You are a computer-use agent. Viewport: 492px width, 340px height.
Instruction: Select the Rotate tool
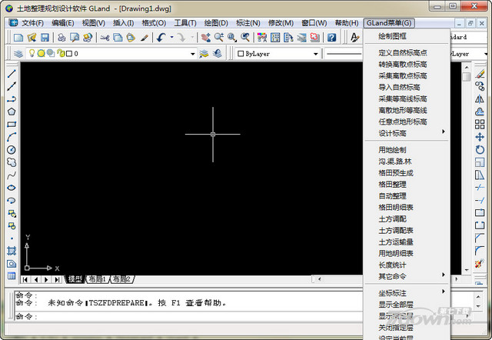[480, 149]
